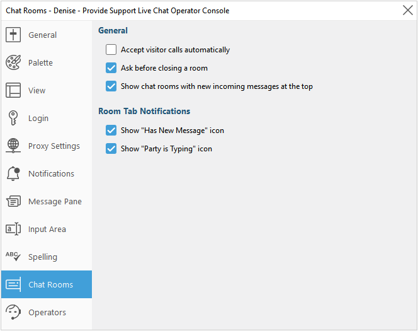This screenshot has width=418, height=331.
Task: Click the Chat Rooms icon
Action: coord(13,284)
